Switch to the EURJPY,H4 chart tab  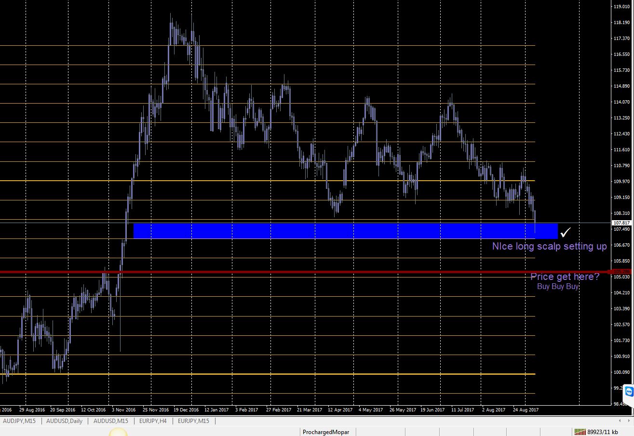coord(153,421)
